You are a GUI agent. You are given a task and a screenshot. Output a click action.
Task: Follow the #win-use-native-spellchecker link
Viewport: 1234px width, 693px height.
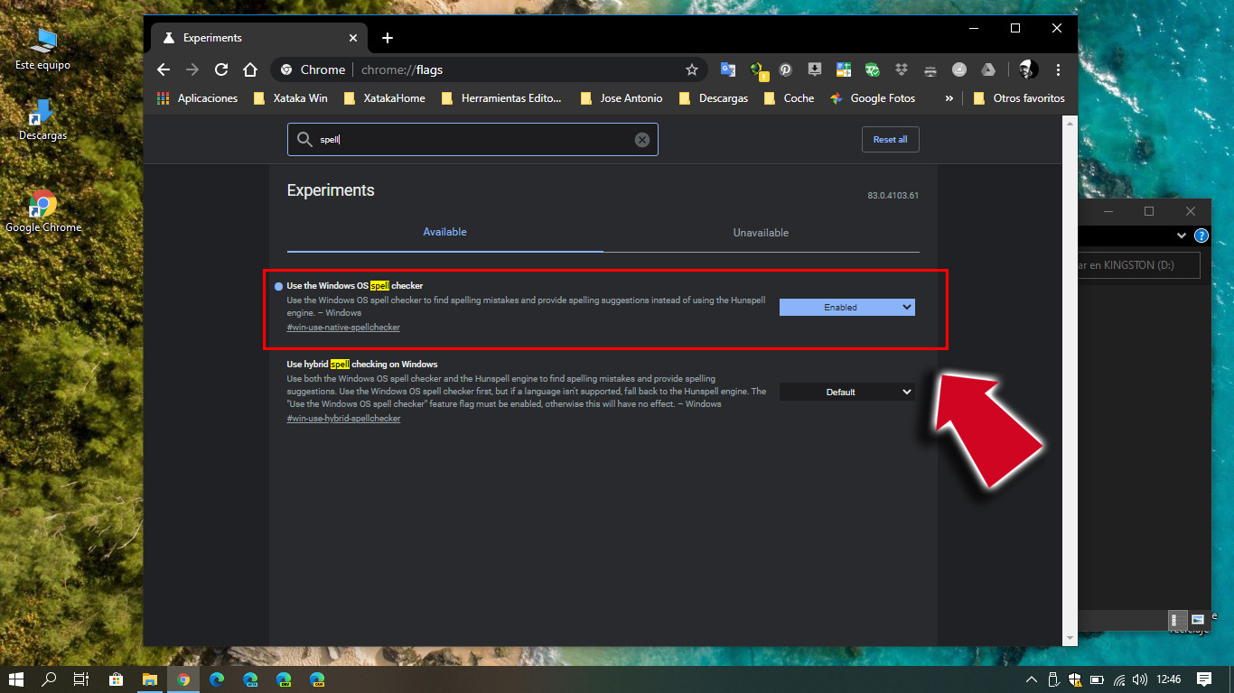[x=343, y=327]
